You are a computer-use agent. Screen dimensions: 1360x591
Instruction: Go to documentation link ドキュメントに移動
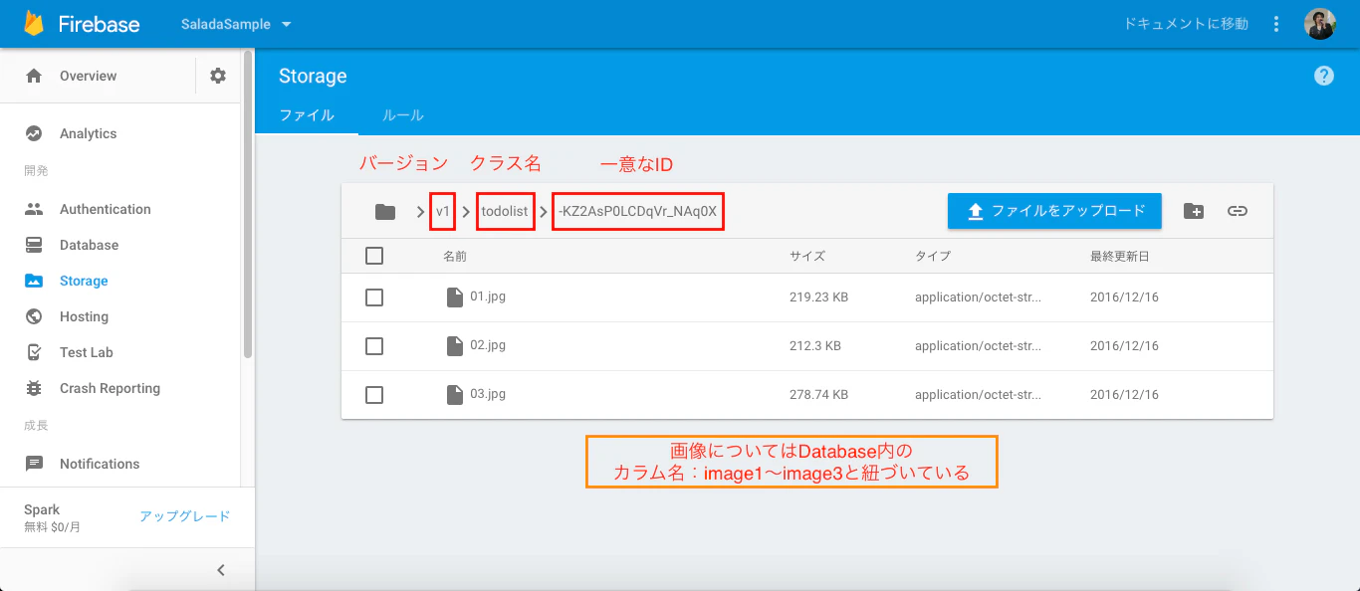pyautogui.click(x=1186, y=24)
